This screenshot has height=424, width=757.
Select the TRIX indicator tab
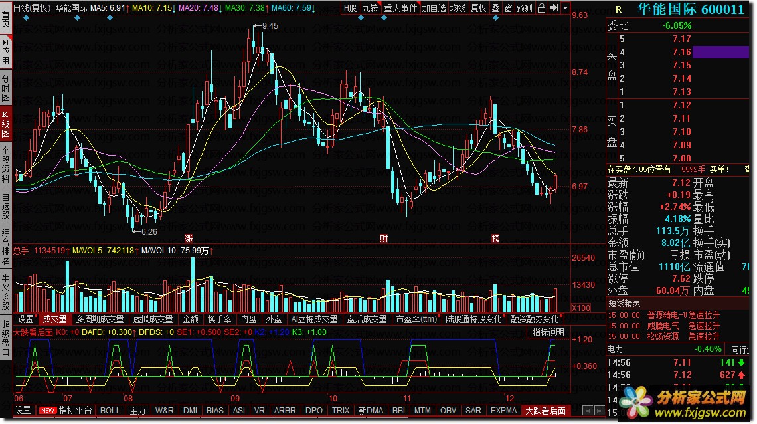click(x=341, y=411)
